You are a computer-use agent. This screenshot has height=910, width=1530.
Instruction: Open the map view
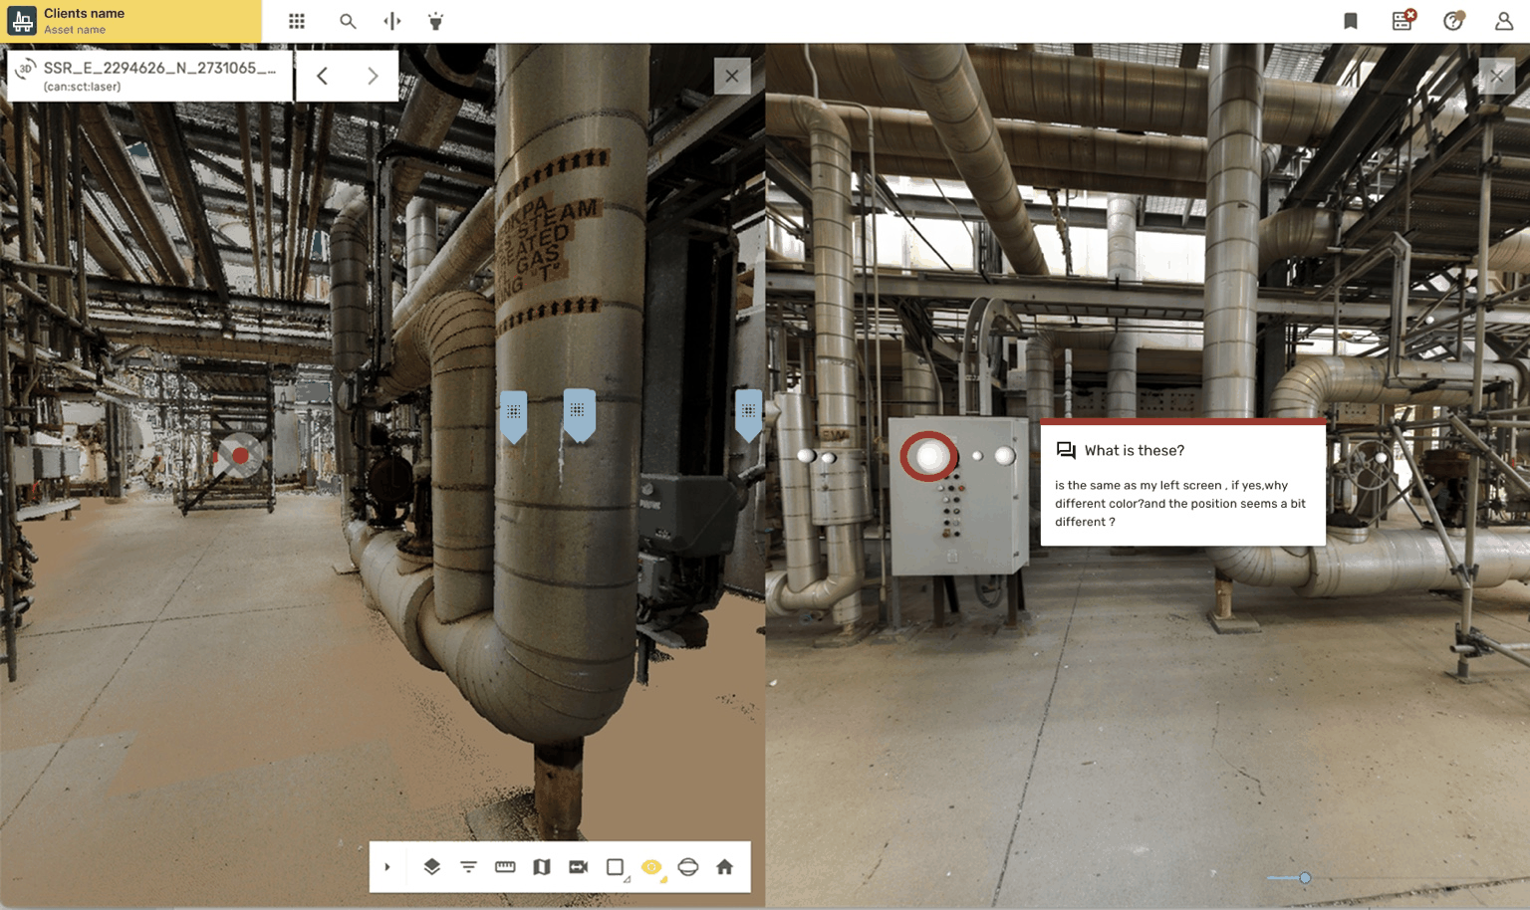coord(541,867)
